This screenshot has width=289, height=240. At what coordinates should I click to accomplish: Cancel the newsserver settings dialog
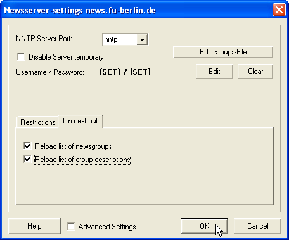coord(257,226)
